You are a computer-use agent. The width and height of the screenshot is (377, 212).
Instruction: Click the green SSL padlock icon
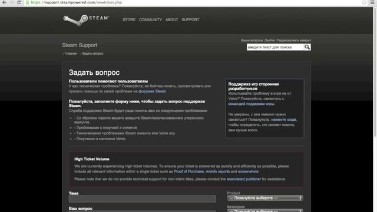click(28, 2)
